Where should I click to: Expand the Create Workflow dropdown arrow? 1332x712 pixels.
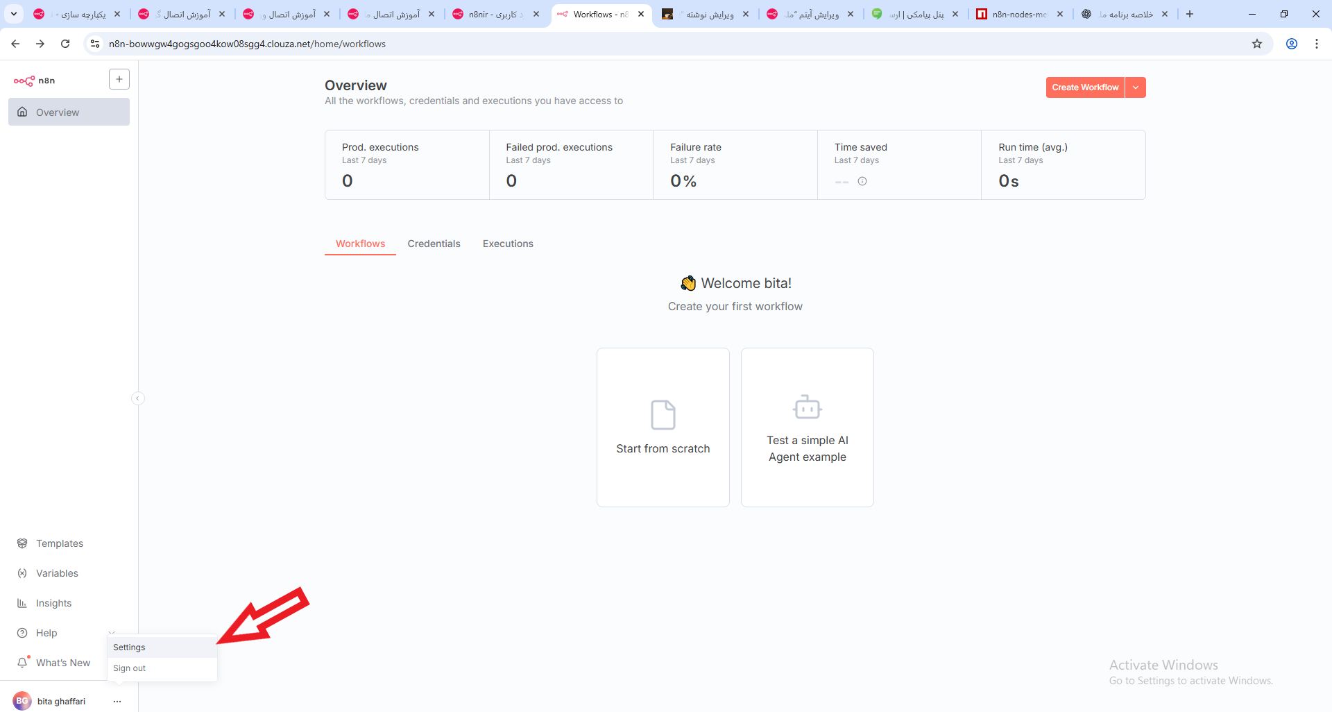(x=1136, y=87)
